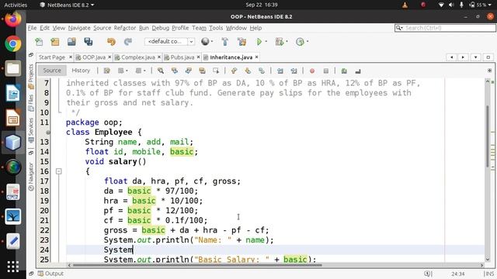Open the File menu
This screenshot has height=279, width=497.
click(32, 28)
